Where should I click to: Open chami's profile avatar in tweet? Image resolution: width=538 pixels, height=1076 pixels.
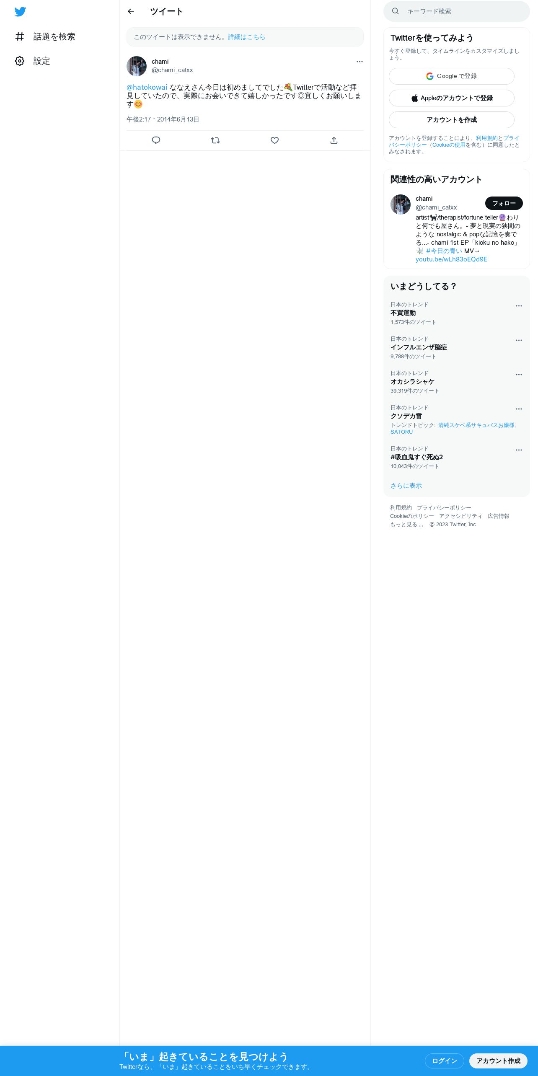coord(137,66)
